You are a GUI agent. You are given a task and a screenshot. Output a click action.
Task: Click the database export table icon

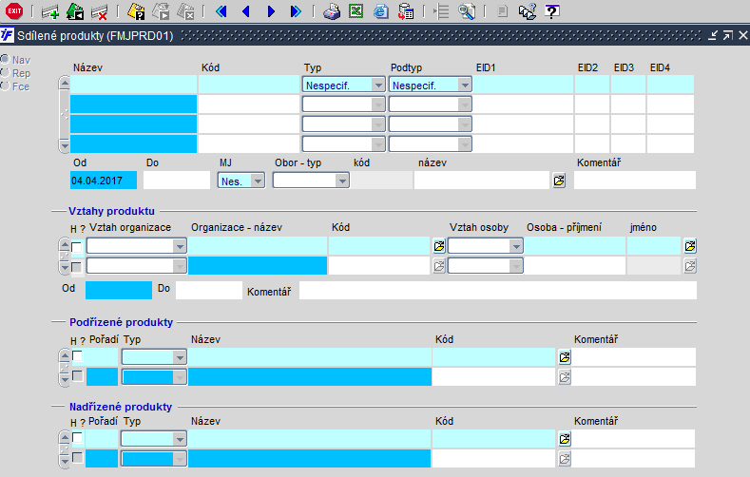pos(406,11)
